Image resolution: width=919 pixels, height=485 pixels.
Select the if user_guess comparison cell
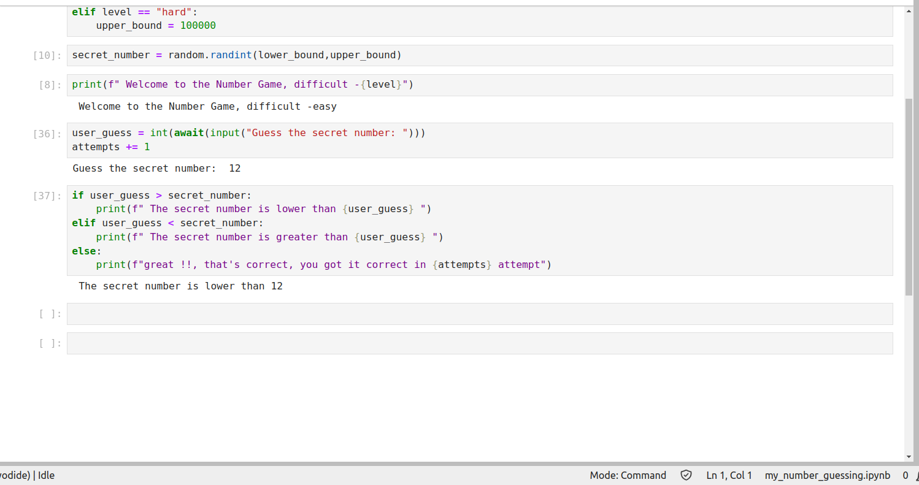[479, 230]
